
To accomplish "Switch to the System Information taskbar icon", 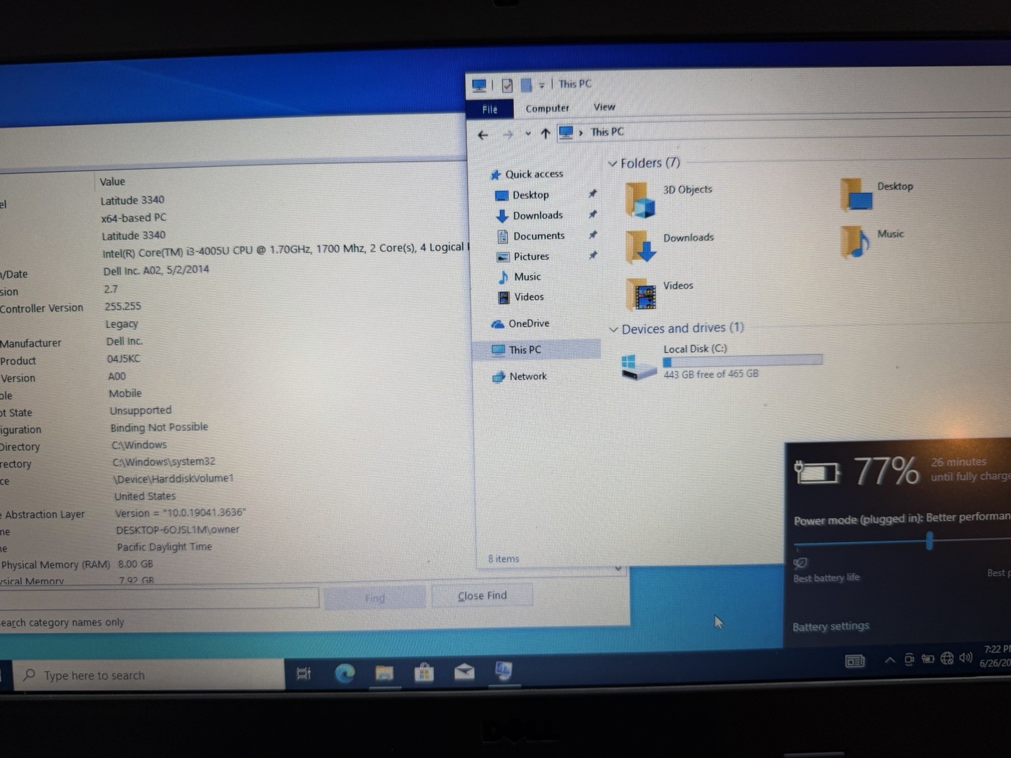I will click(504, 671).
